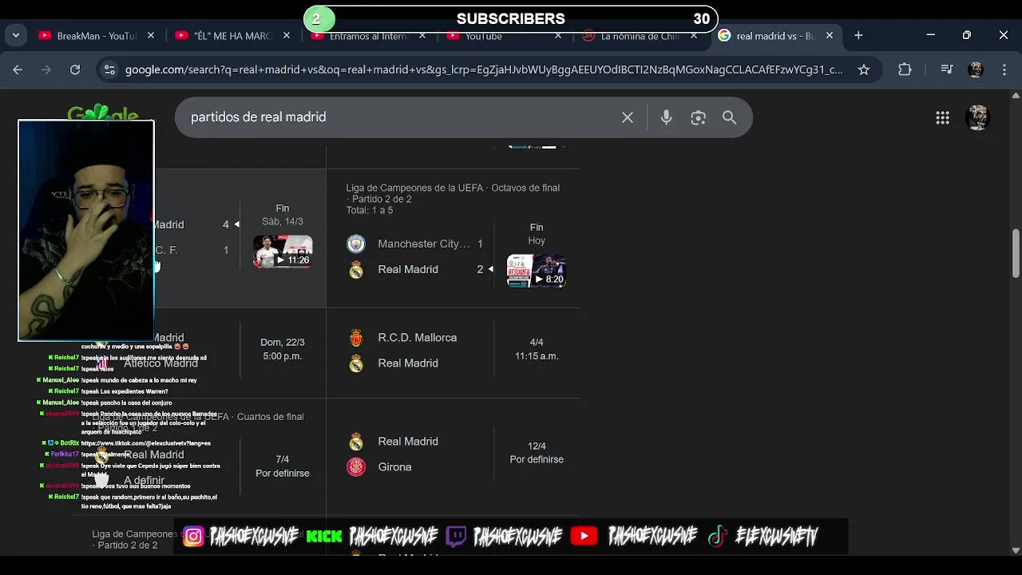Bookmark this page with the star
1022x575 pixels.
click(x=863, y=69)
